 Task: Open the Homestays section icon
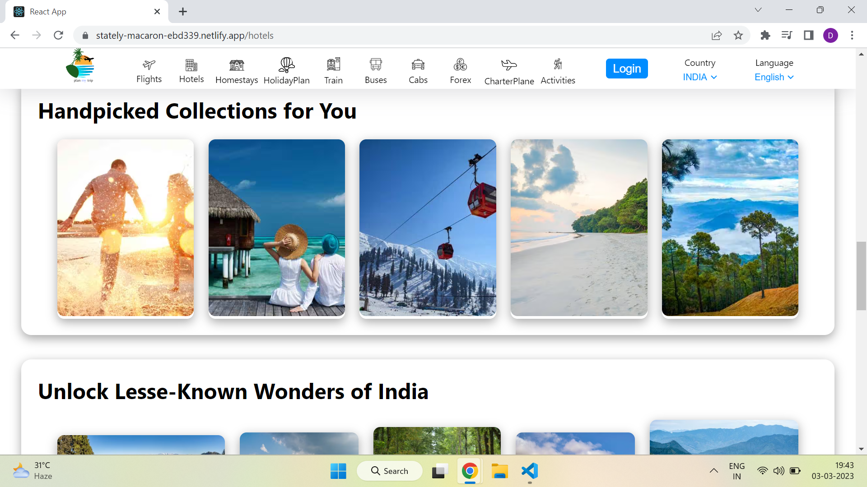point(236,64)
